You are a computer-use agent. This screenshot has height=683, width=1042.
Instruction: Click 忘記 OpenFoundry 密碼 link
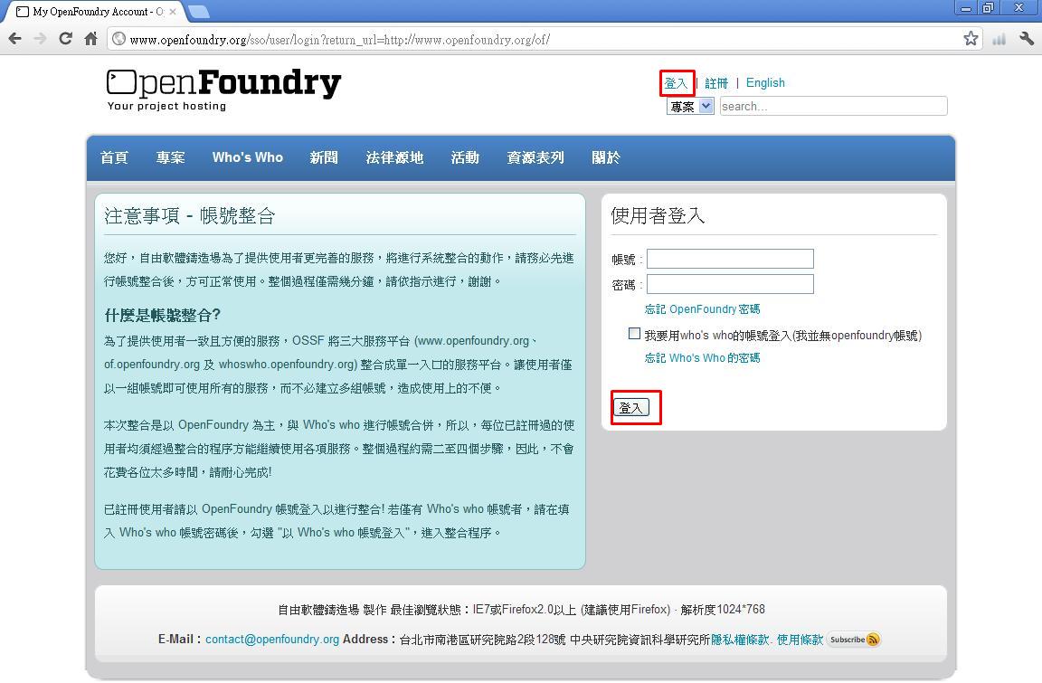703,309
